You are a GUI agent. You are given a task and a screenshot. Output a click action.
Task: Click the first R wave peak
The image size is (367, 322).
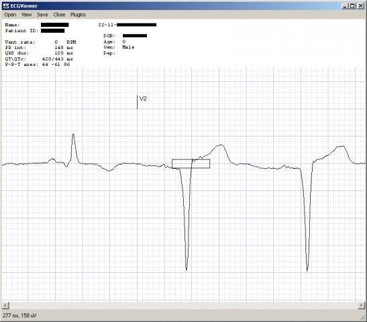73,134
